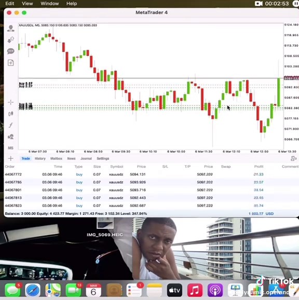The image size is (299, 300).
Task: Select order 44067772 row
Action: [x=151, y=174]
